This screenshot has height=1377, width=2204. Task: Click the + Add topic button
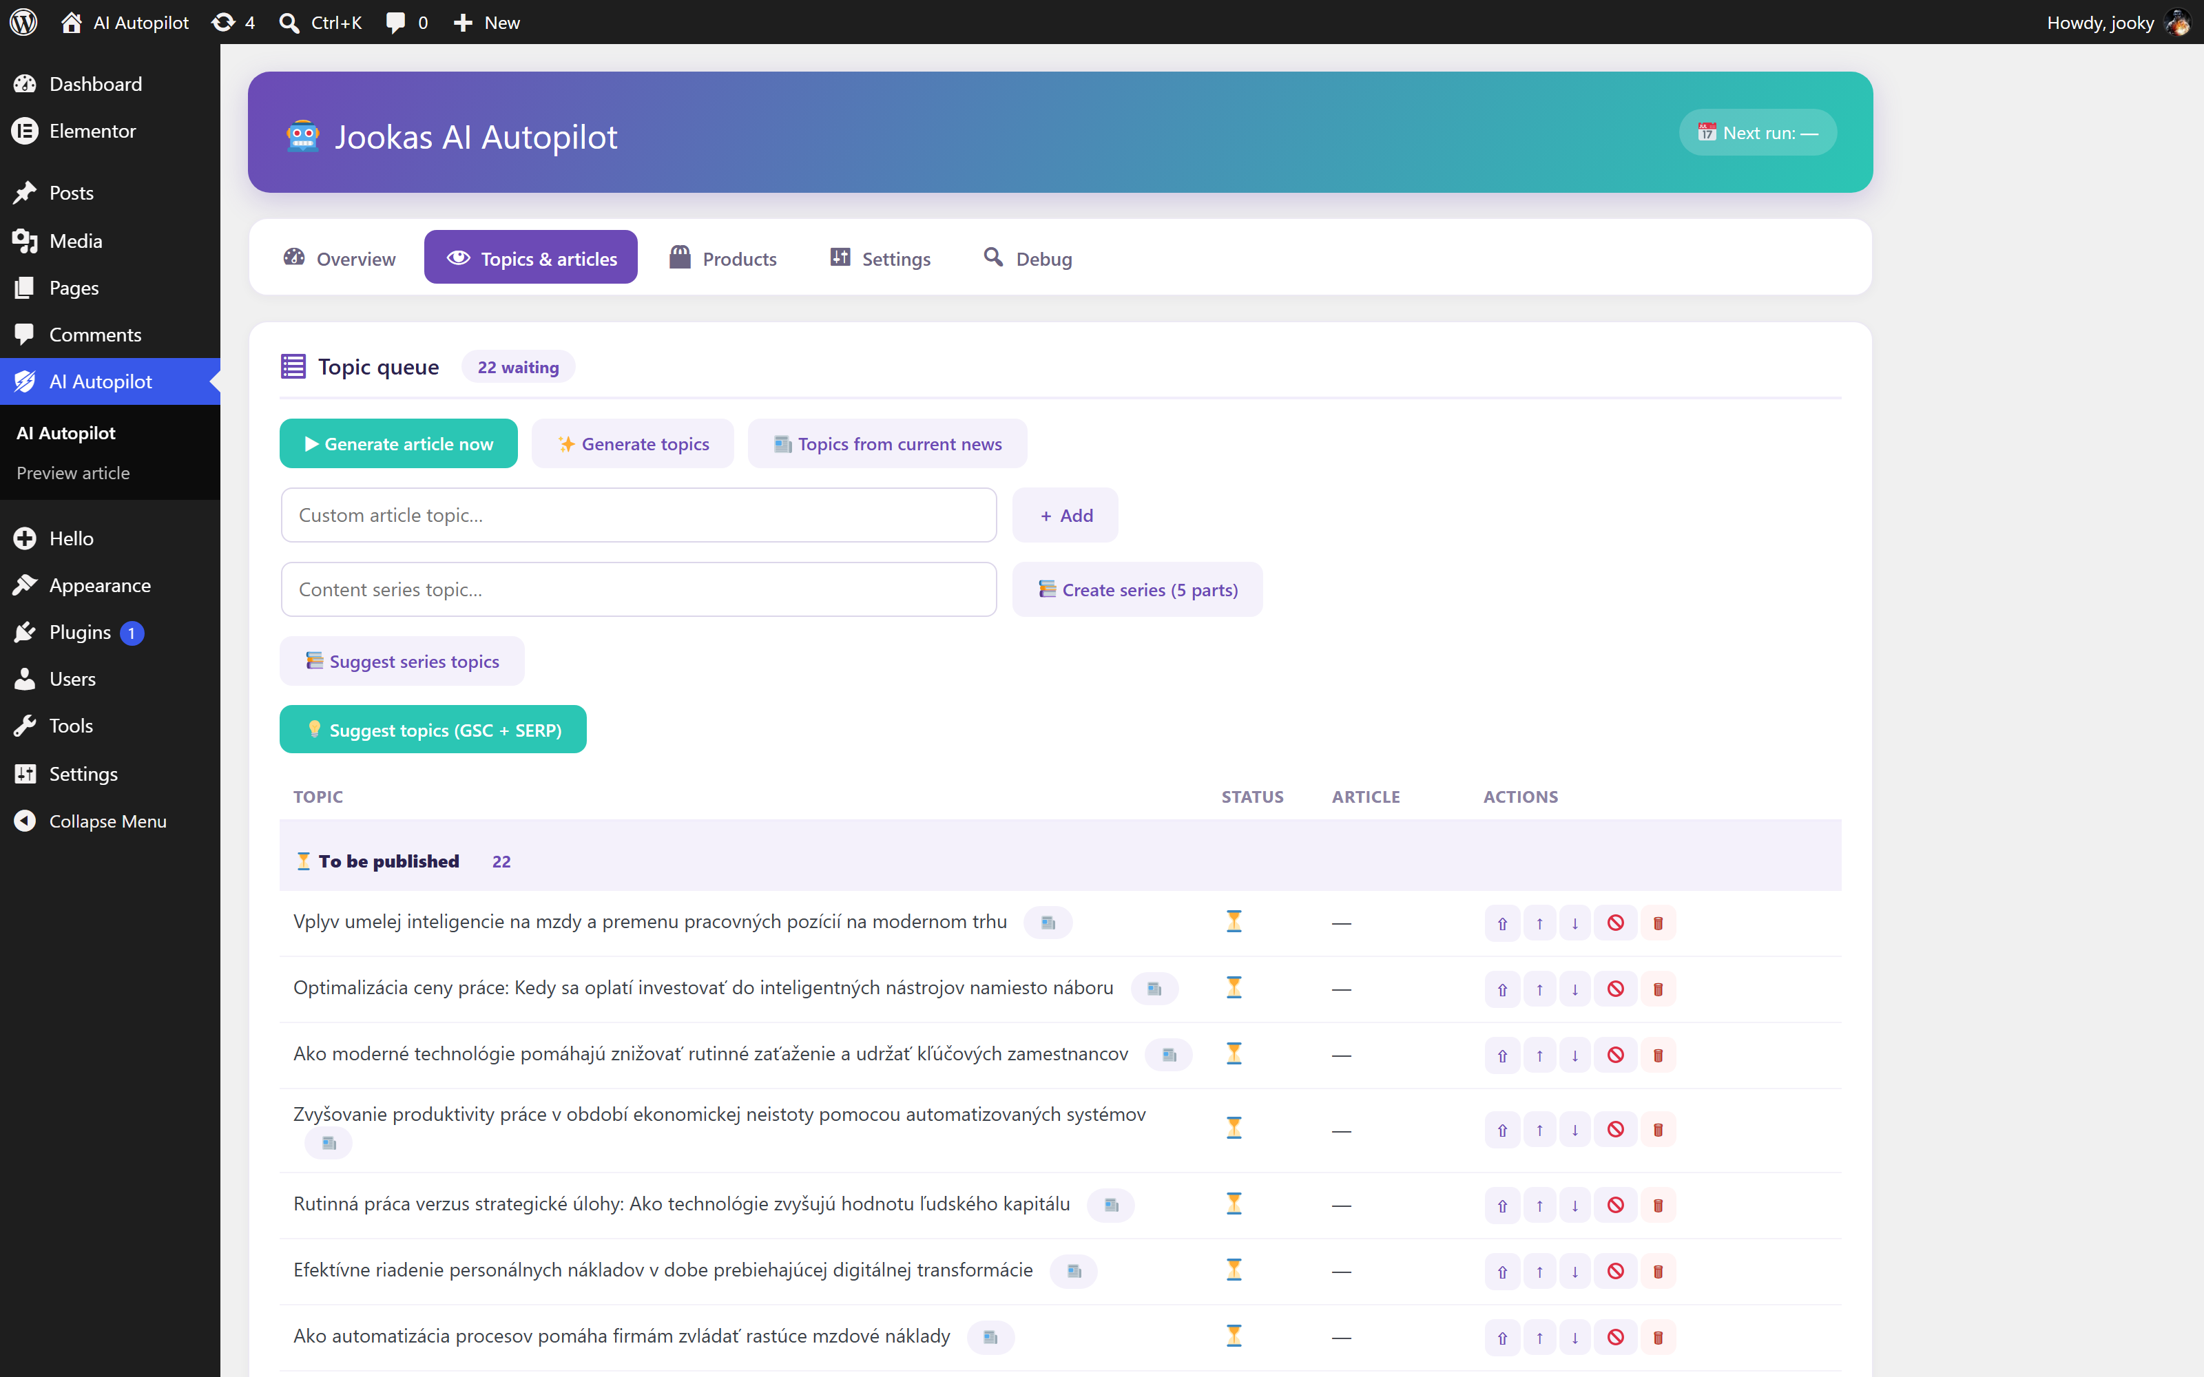tap(1065, 516)
